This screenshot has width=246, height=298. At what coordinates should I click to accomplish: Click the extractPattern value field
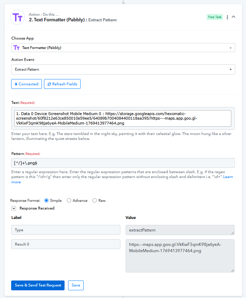[x=180, y=230]
